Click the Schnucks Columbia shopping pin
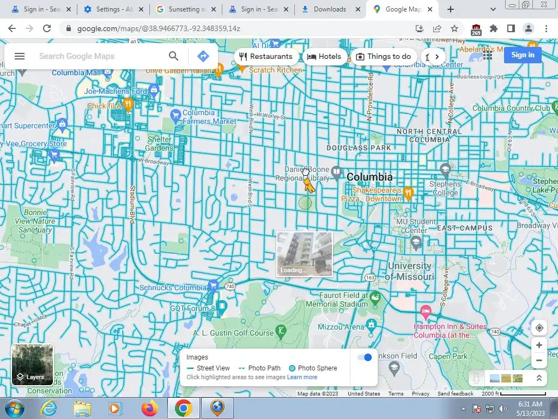Viewport: 558px width, 419px height. coord(213,285)
